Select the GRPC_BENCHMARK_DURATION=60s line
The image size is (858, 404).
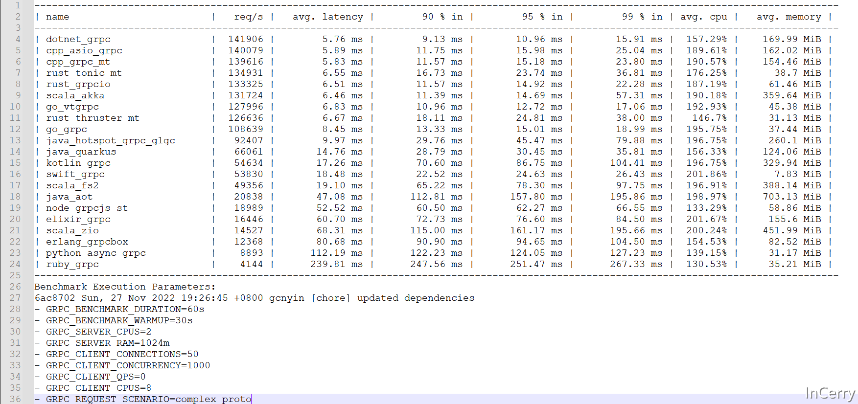coord(119,309)
